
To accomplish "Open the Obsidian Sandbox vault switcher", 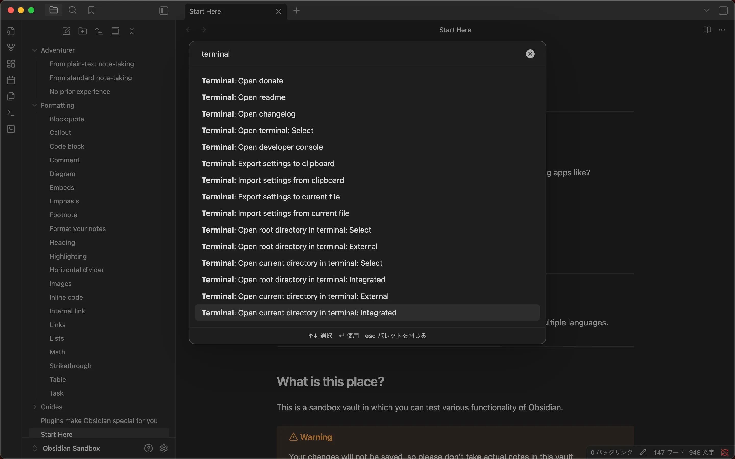I will tap(71, 448).
